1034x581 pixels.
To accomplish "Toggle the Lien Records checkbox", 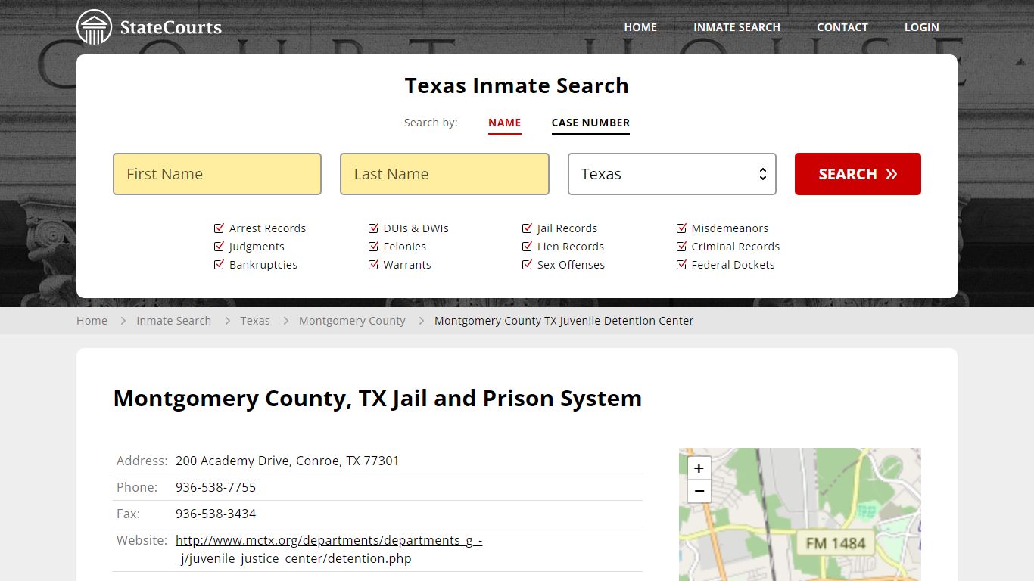I will 527,247.
